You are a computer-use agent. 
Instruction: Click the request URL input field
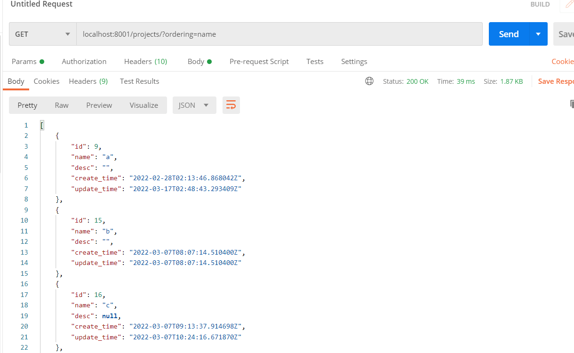[279, 34]
